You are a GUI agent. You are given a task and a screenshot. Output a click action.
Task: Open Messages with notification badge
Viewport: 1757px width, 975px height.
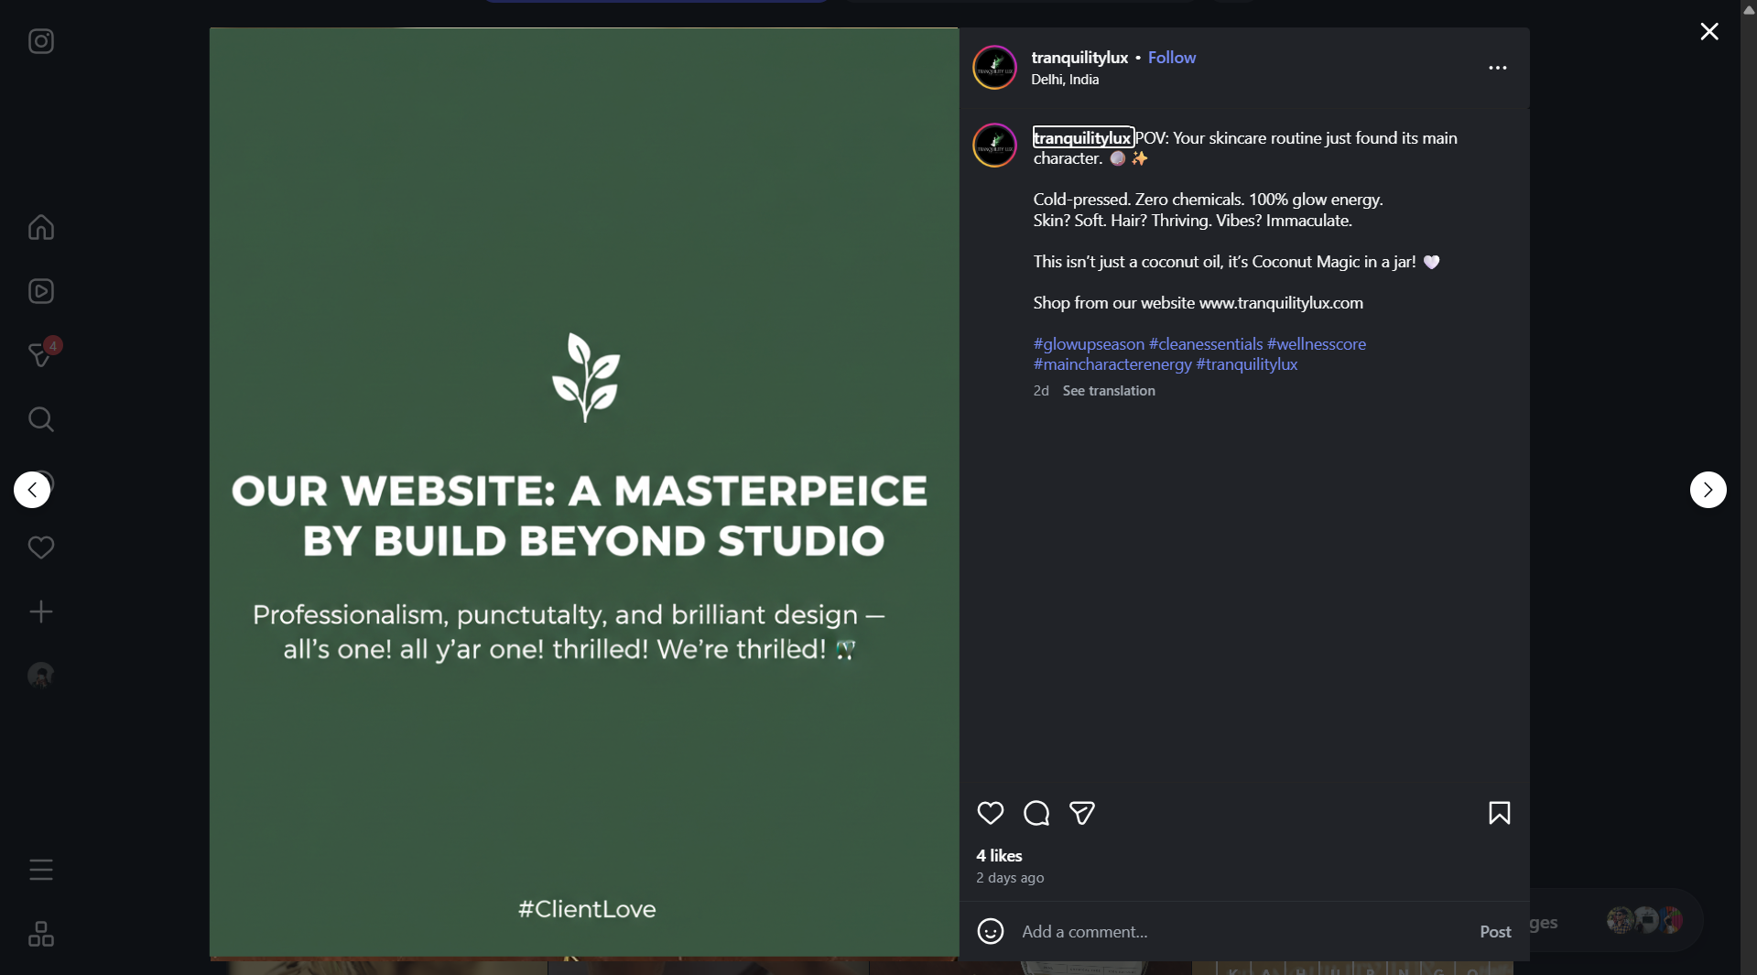pos(40,354)
